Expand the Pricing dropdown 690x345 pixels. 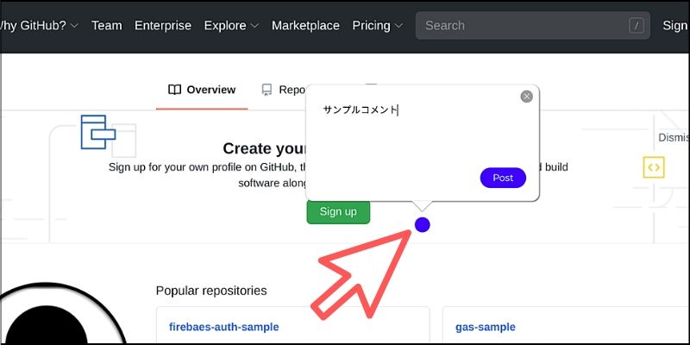tap(377, 26)
